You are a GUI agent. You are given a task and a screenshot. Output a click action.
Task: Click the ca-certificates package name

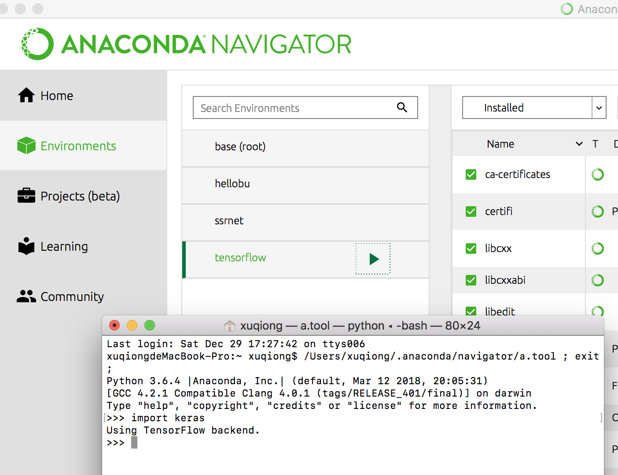point(518,174)
